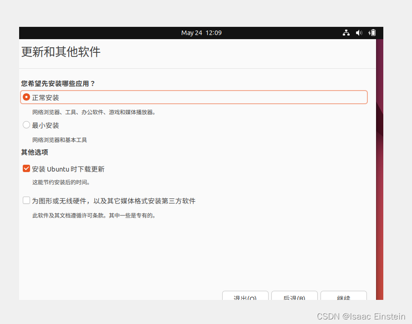Open the battery power icon in top bar
The height and width of the screenshot is (324, 412).
click(x=372, y=33)
